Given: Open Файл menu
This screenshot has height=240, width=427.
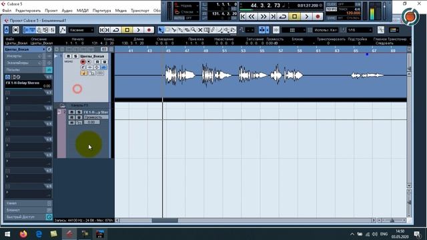Looking at the screenshot, I should [7, 11].
